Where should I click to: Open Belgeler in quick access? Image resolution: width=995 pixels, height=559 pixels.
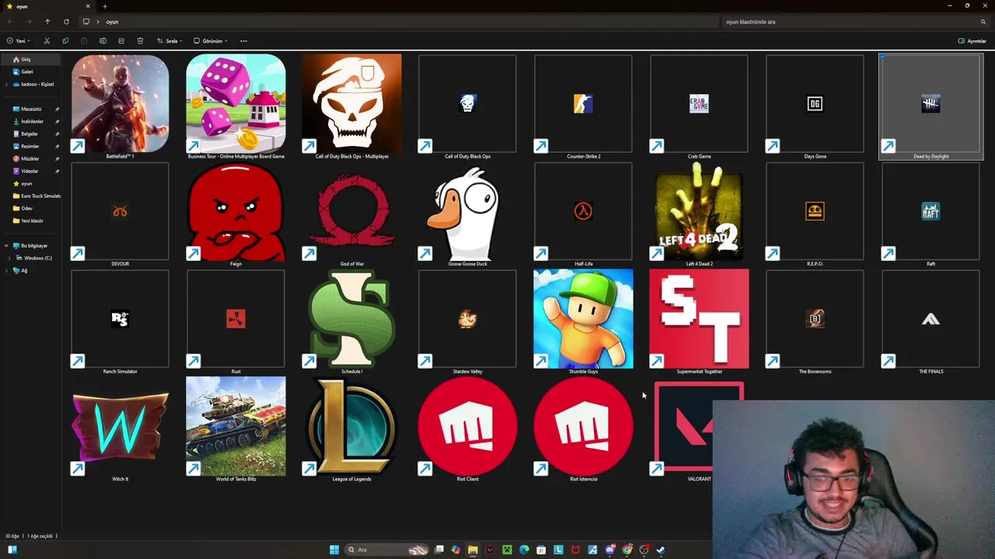tap(31, 134)
